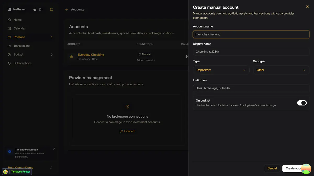Click the 'Tax checklist ready' title
This screenshot has height=176, width=314.
tap(26, 150)
